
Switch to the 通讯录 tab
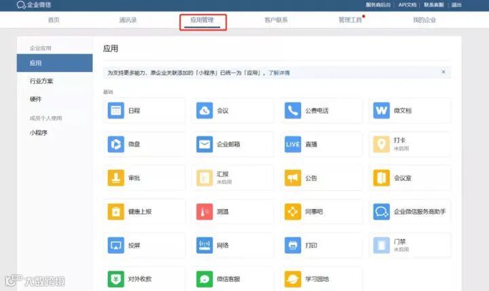[128, 20]
